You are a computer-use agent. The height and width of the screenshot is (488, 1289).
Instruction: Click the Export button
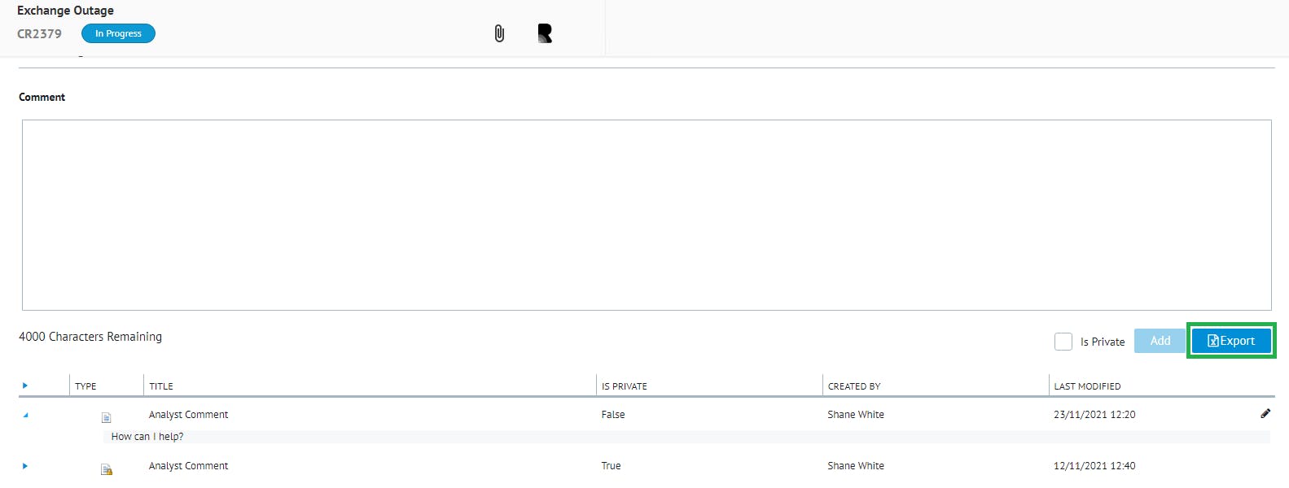(x=1230, y=341)
